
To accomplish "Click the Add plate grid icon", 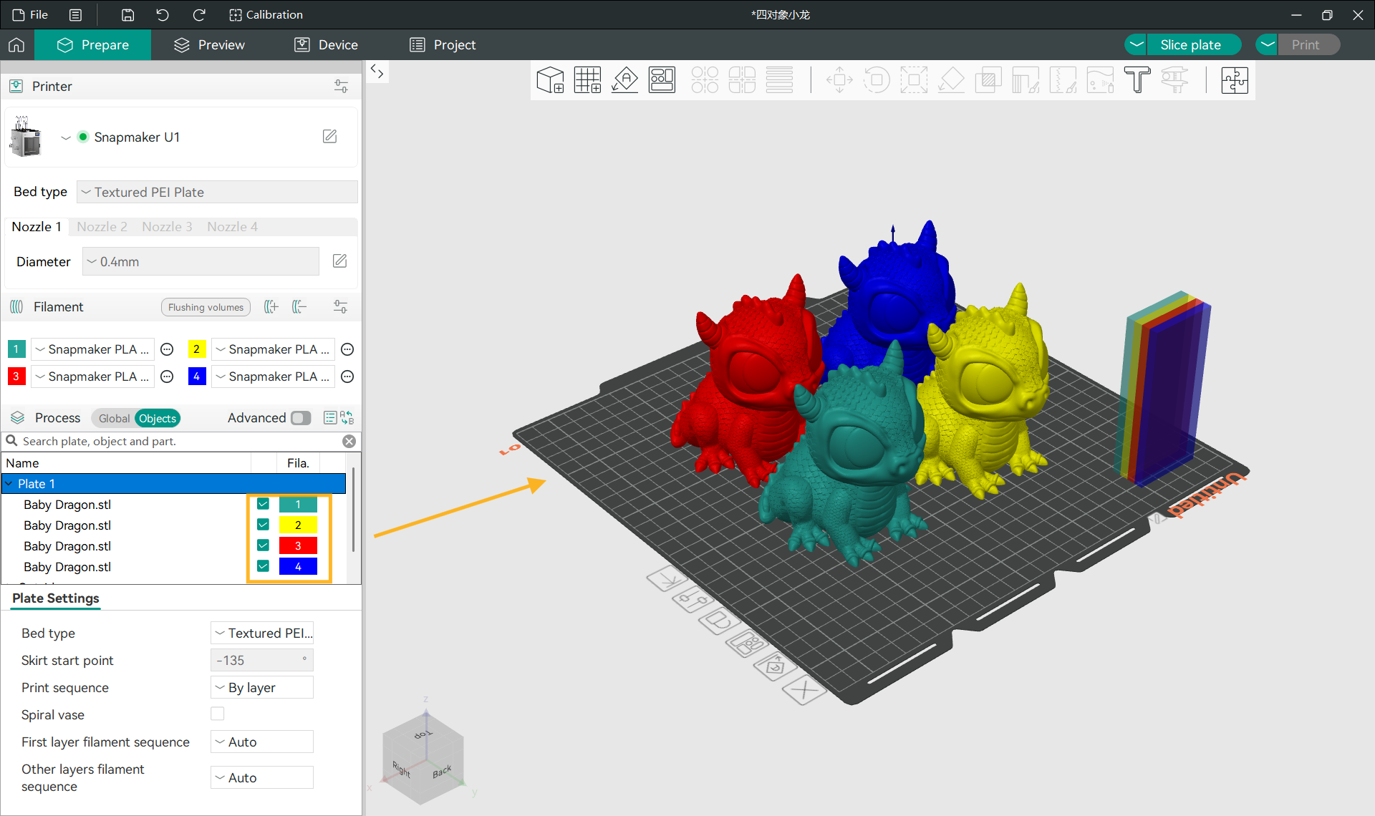I will click(x=587, y=80).
